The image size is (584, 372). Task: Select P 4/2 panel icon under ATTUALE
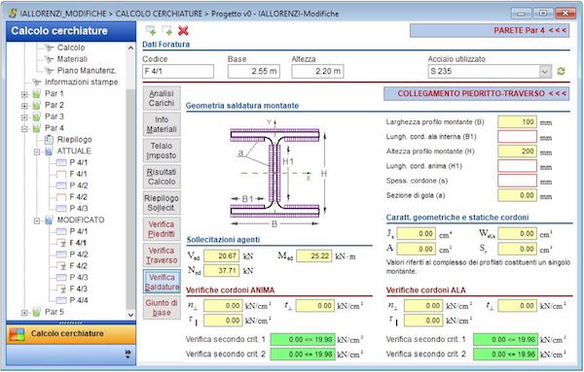[x=61, y=186]
